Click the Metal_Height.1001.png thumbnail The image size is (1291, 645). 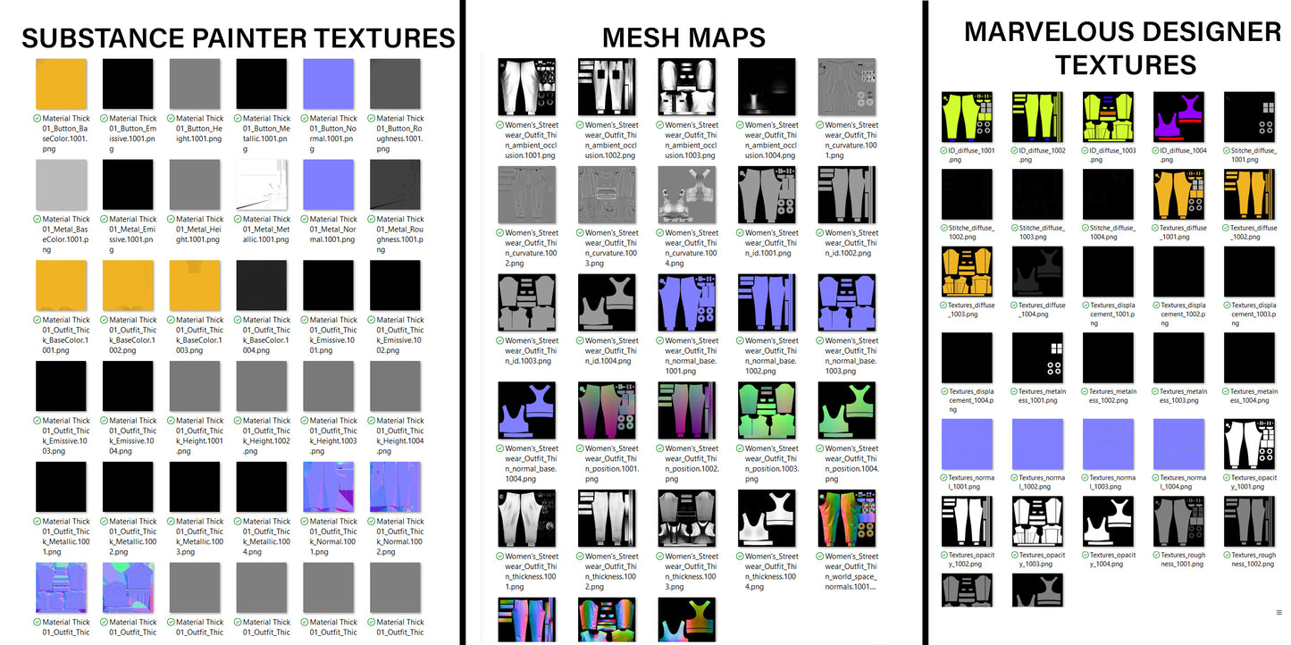(196, 185)
